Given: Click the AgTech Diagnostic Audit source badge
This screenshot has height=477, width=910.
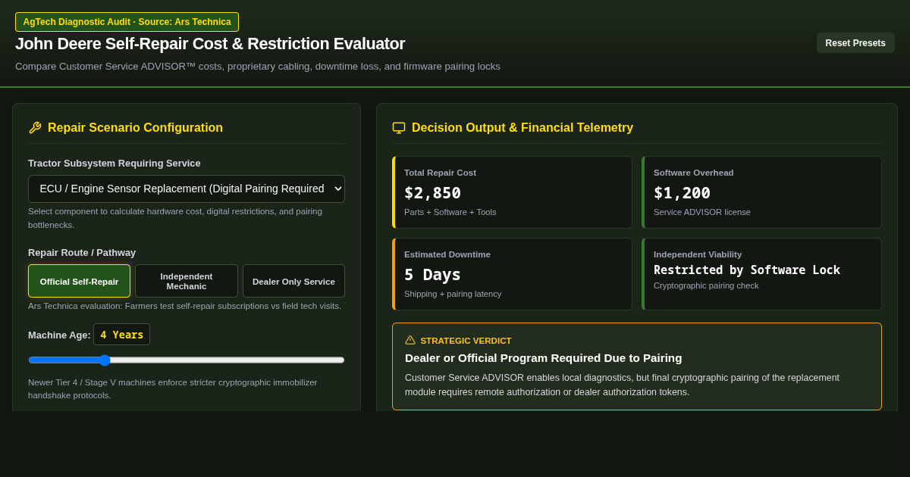Looking at the screenshot, I should pyautogui.click(x=127, y=22).
